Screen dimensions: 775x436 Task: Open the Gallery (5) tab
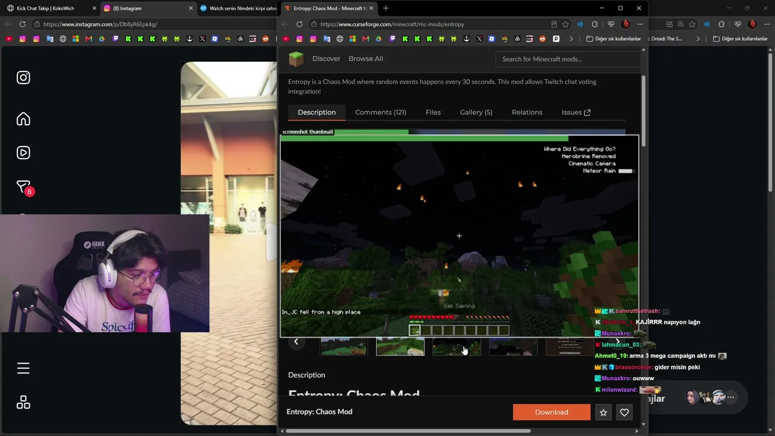(x=476, y=112)
